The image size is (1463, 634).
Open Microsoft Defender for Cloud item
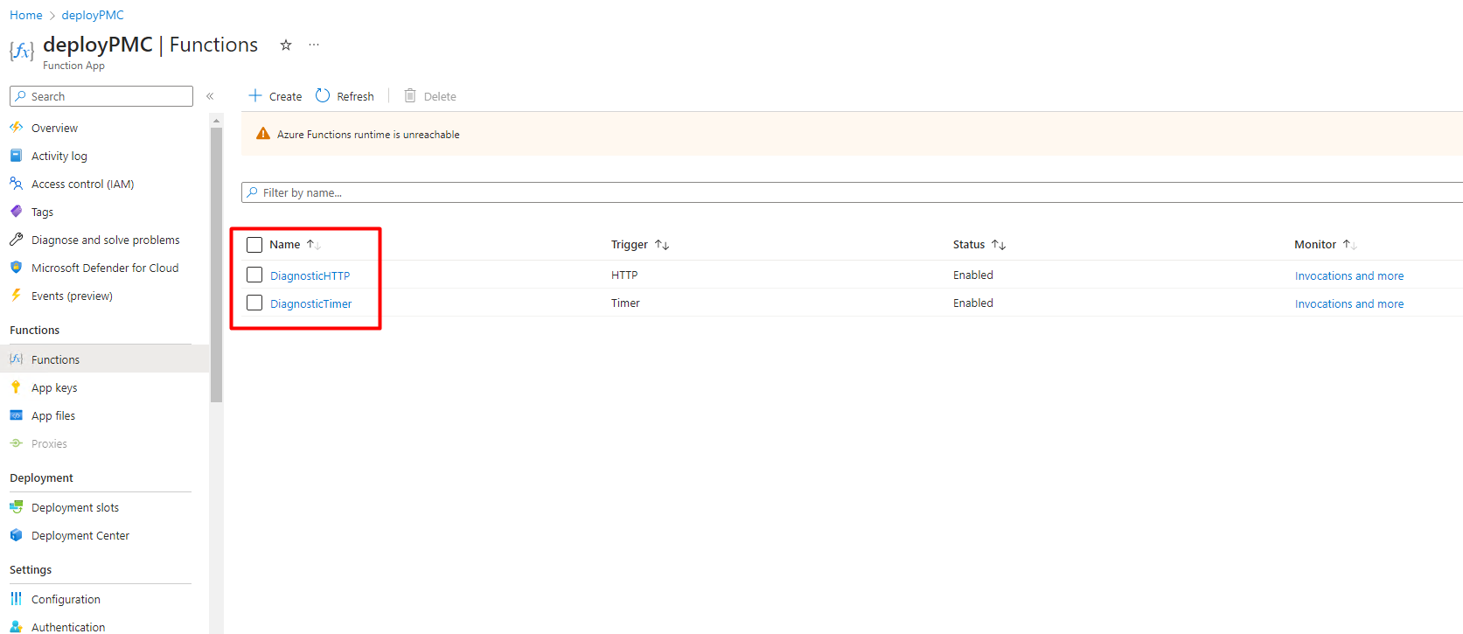click(105, 268)
